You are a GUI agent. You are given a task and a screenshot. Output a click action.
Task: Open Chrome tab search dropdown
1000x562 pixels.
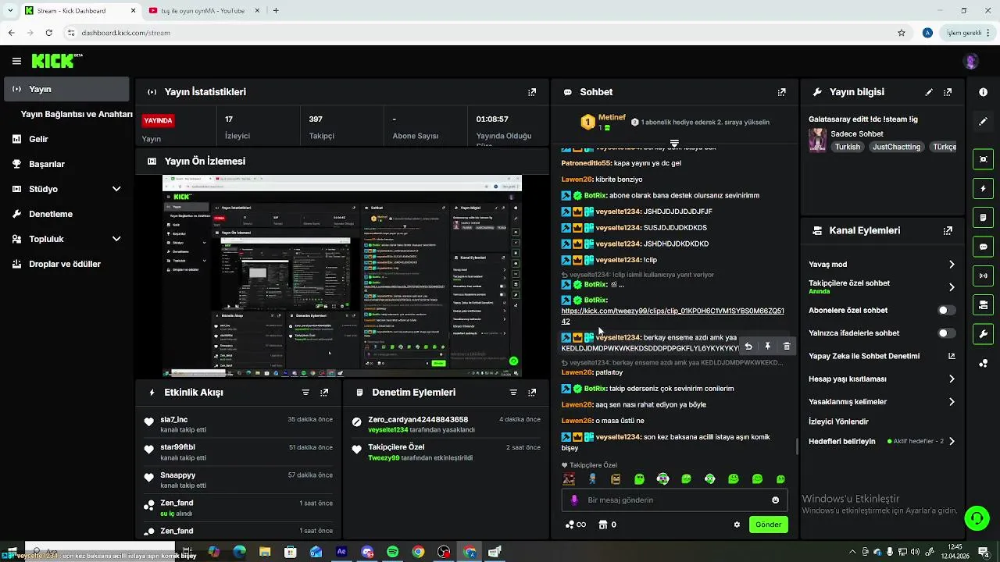pos(11,10)
